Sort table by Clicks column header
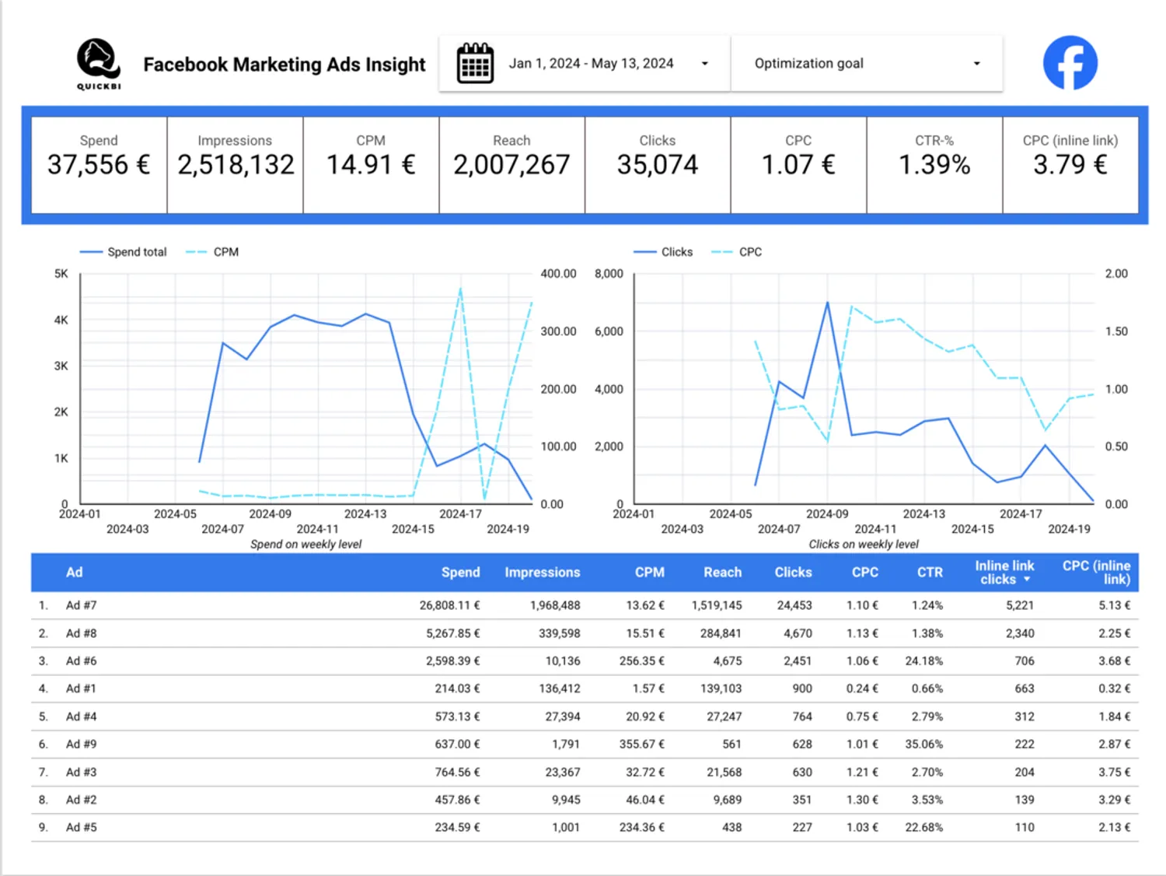The height and width of the screenshot is (876, 1166). coord(793,573)
